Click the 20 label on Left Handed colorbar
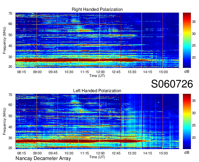Screen dimensions: 199x162 [x=194, y=138]
